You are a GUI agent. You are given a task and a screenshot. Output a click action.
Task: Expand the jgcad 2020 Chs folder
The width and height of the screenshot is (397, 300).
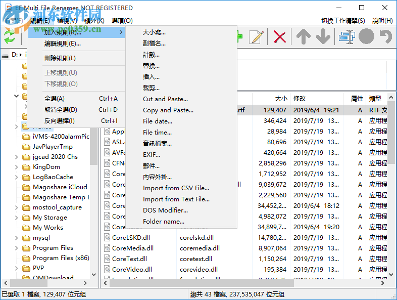point(17,157)
